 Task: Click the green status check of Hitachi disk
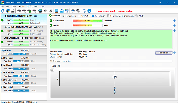[x=2, y=31]
